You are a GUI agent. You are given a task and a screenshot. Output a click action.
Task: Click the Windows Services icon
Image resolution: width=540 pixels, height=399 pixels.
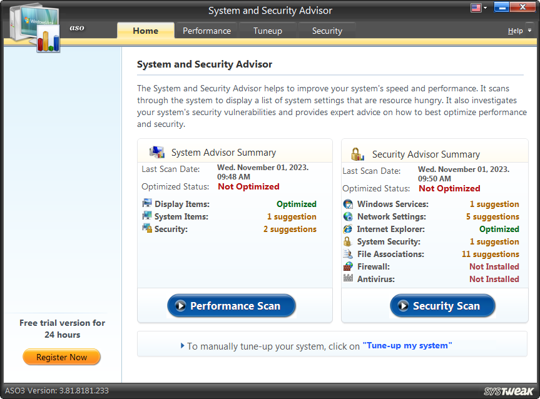click(x=348, y=204)
